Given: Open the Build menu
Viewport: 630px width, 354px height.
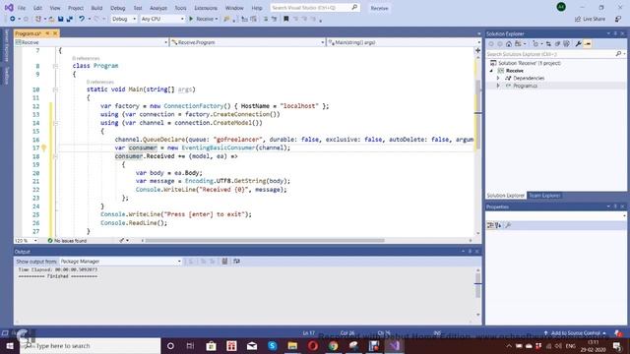Looking at the screenshot, I should 96,8.
